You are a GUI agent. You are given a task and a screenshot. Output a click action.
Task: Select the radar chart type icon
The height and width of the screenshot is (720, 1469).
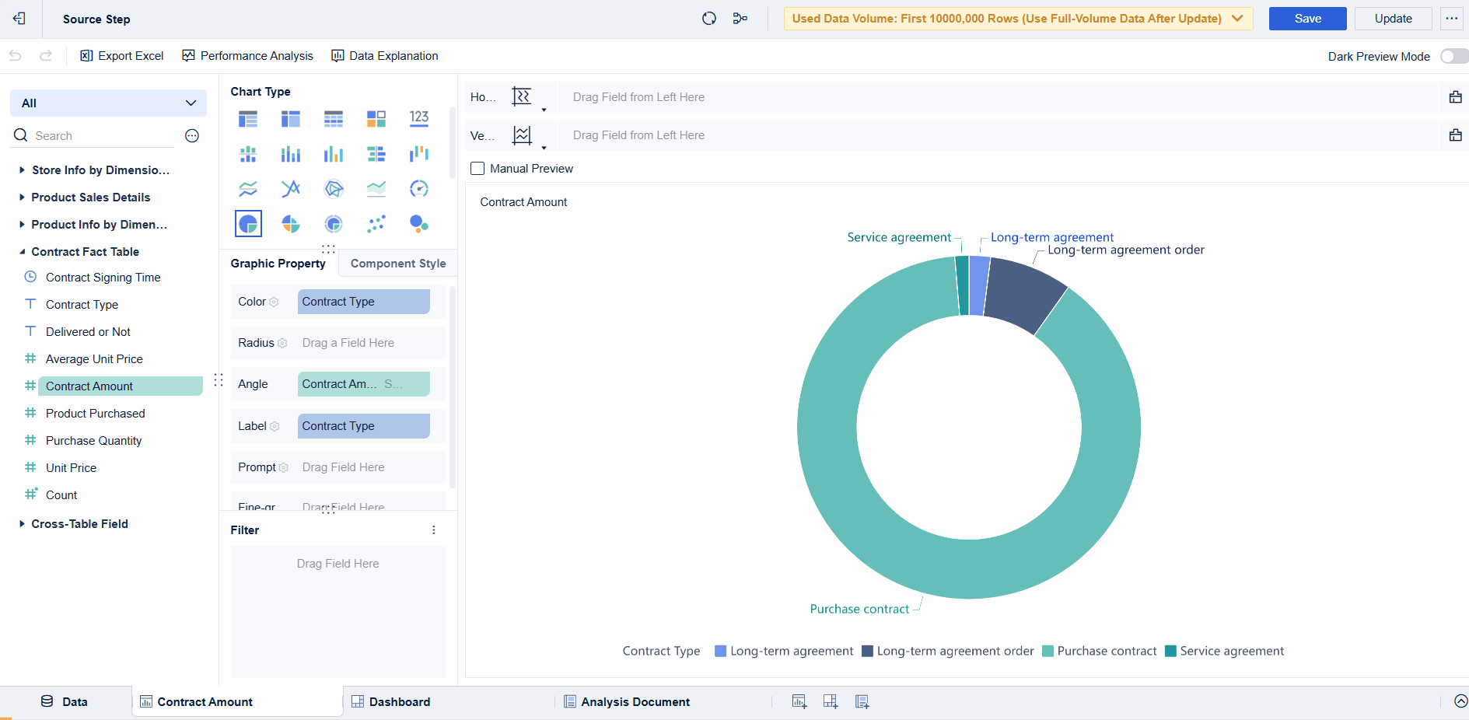tap(334, 189)
